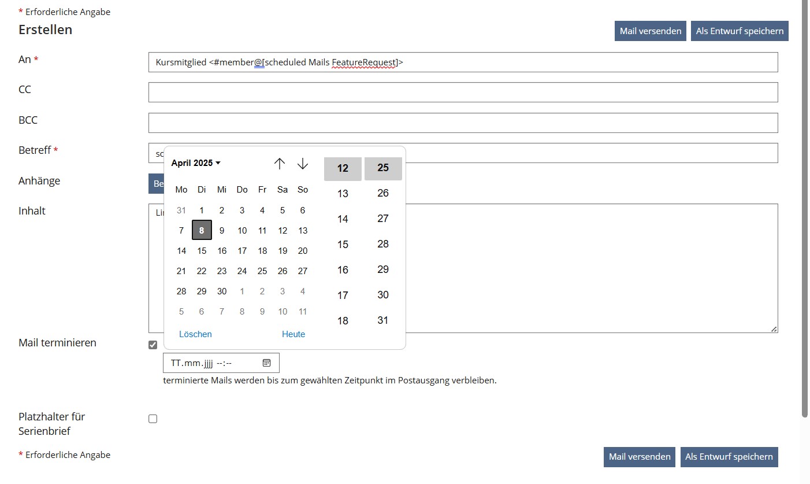Screen dimensions: 810x484
Task: Choose April 25 in the calendar
Action: coord(262,271)
